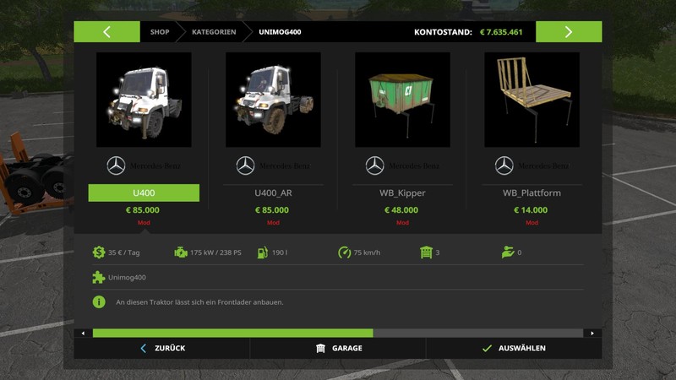676x380 pixels.
Task: Open the SHOP breadcrumb
Action: [x=160, y=32]
